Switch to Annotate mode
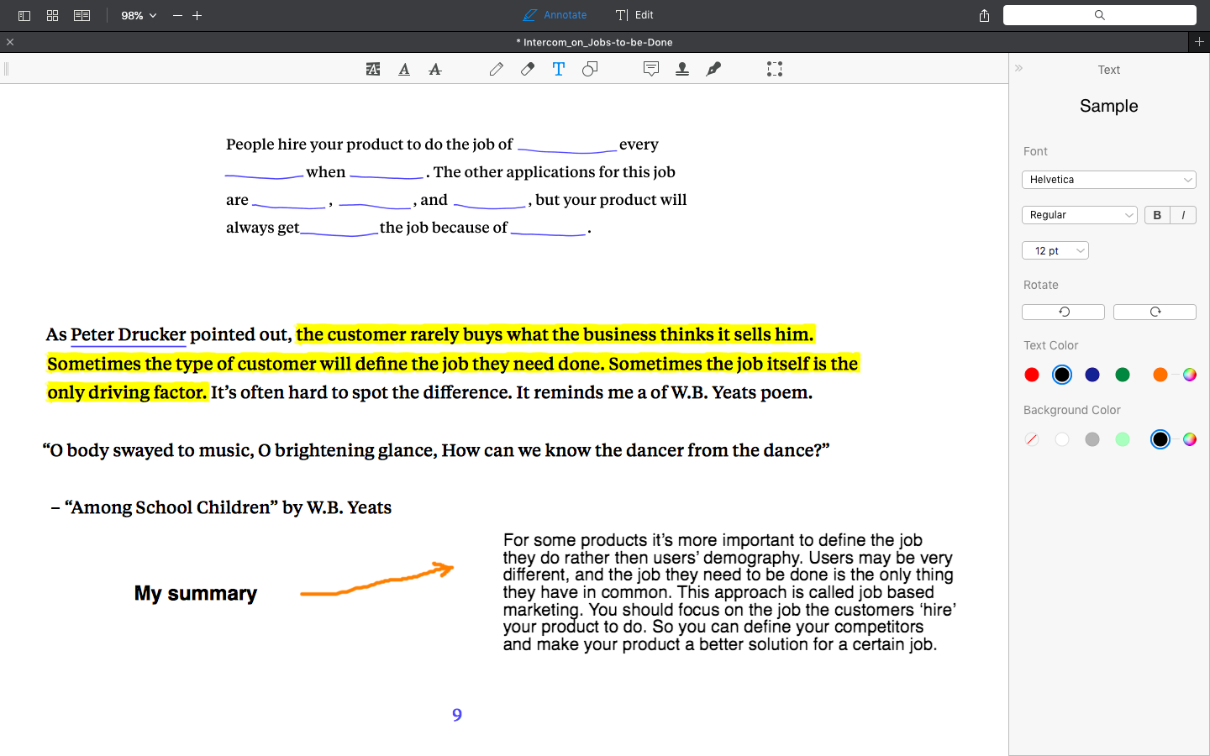Screen dimensions: 1210x756 555,15
